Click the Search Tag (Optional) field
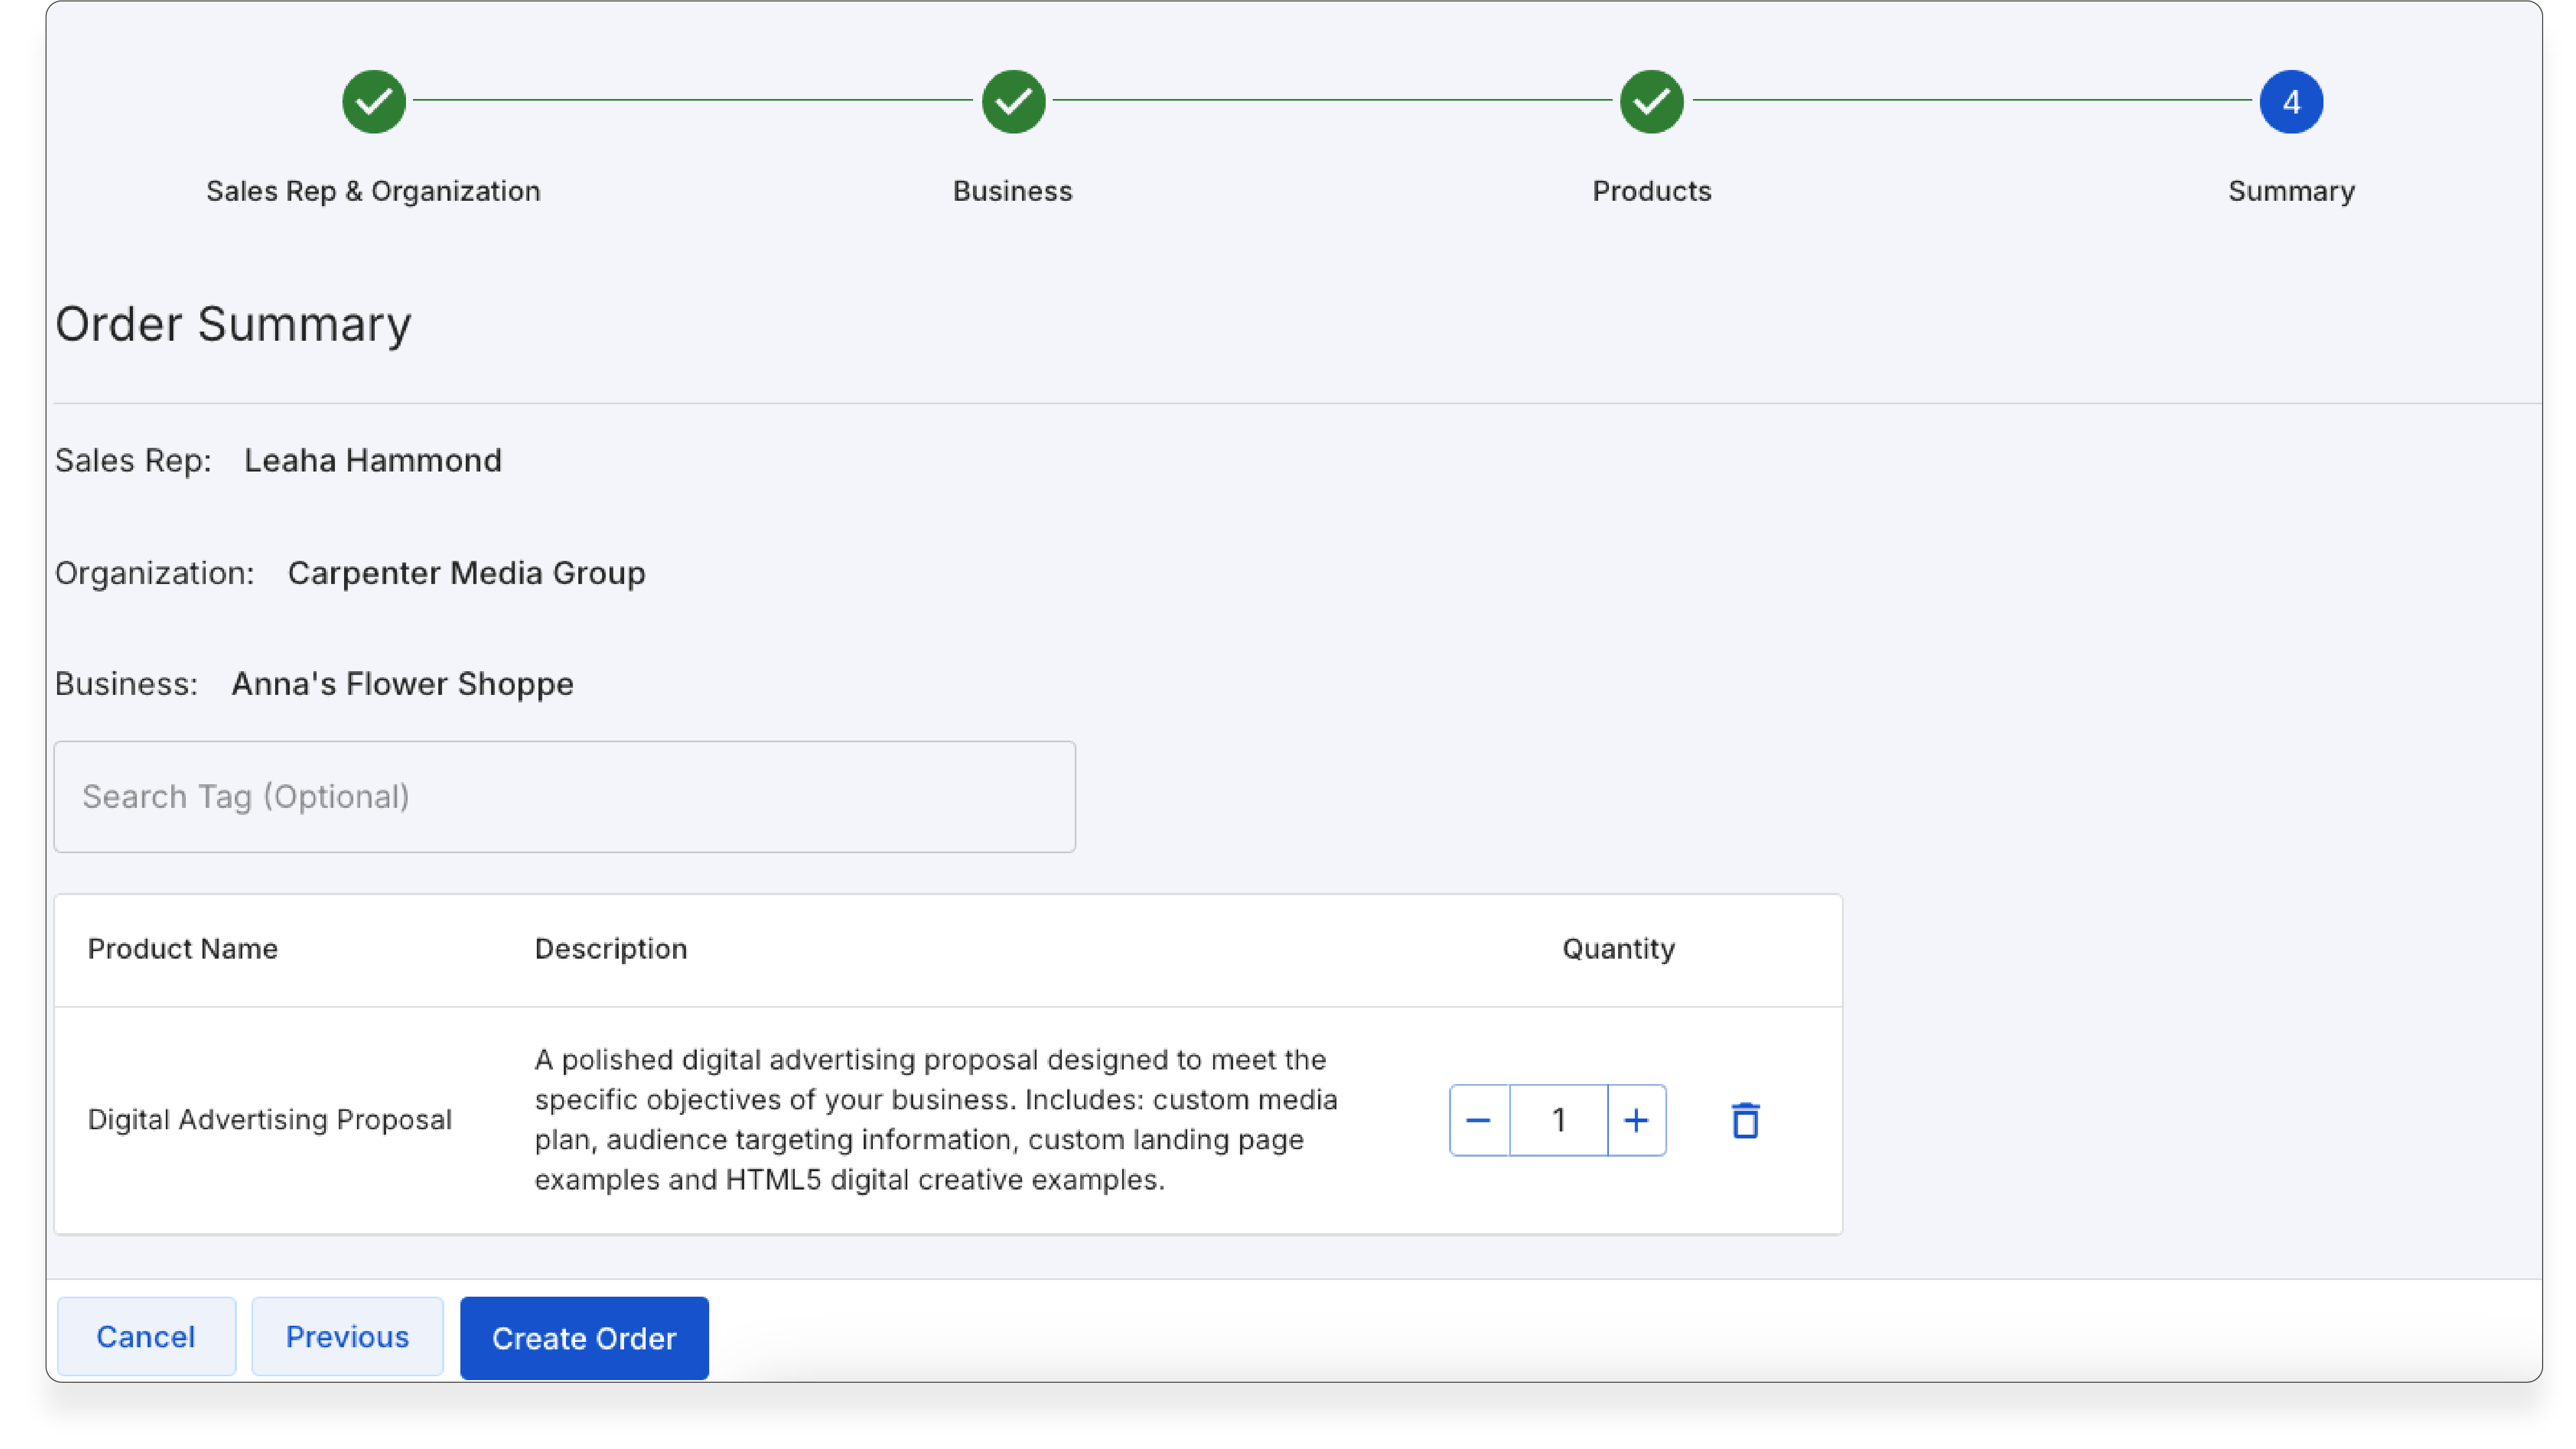 point(564,797)
